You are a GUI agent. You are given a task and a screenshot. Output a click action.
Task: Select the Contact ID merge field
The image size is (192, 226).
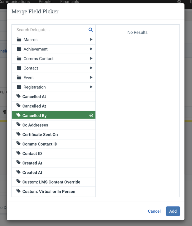coord(53,154)
